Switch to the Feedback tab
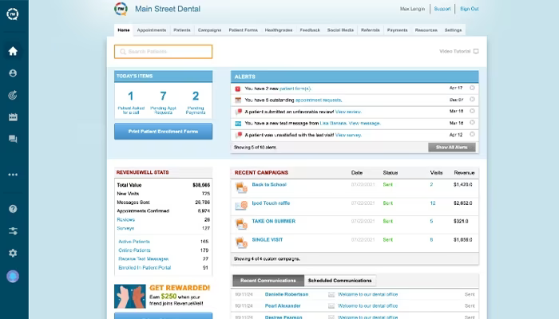559x319 pixels. (x=310, y=30)
